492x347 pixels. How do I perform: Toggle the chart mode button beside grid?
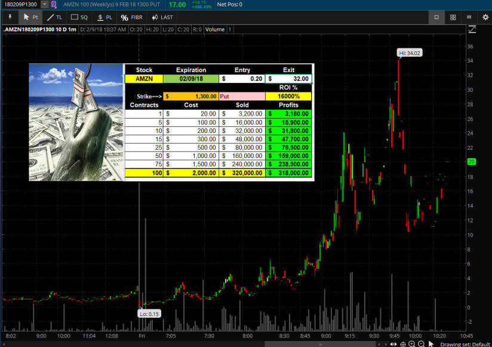click(x=470, y=17)
